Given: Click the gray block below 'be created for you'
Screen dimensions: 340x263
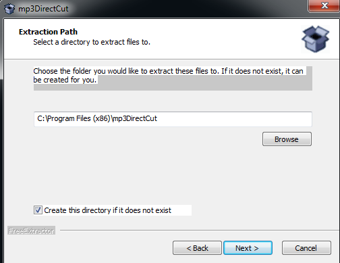Looking at the screenshot, I should (173, 87).
